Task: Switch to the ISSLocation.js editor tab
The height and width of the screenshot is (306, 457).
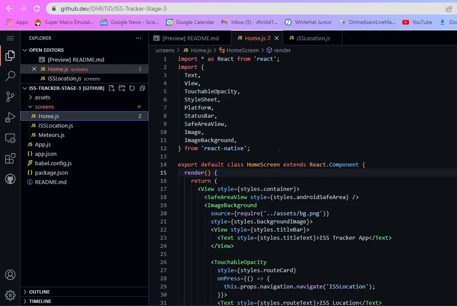Action: tap(313, 38)
